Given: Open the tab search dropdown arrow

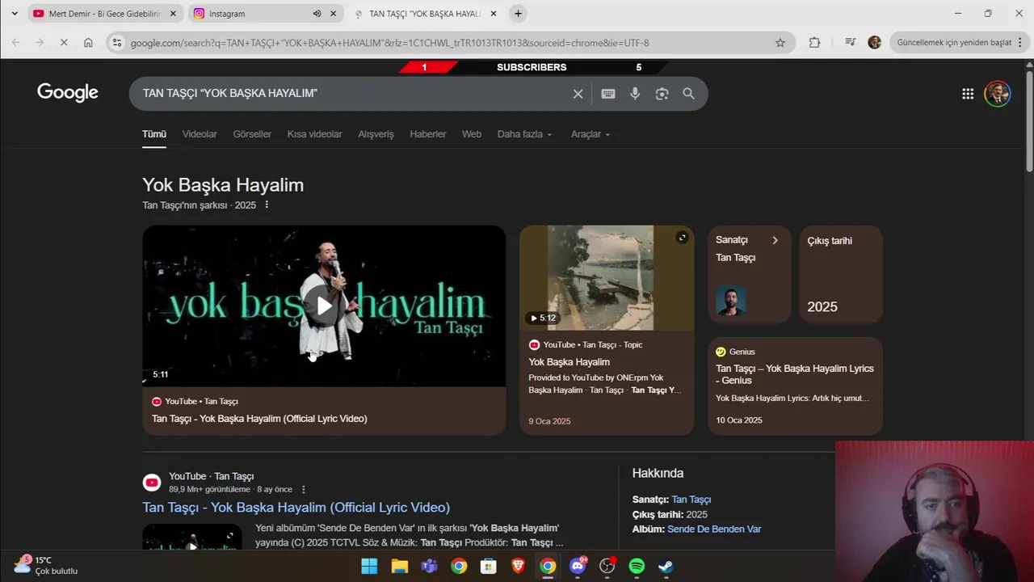Looking at the screenshot, I should [14, 14].
